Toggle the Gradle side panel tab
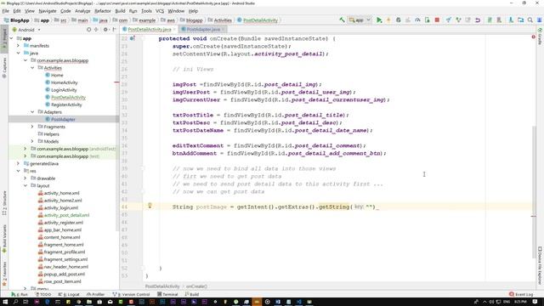 click(x=540, y=37)
